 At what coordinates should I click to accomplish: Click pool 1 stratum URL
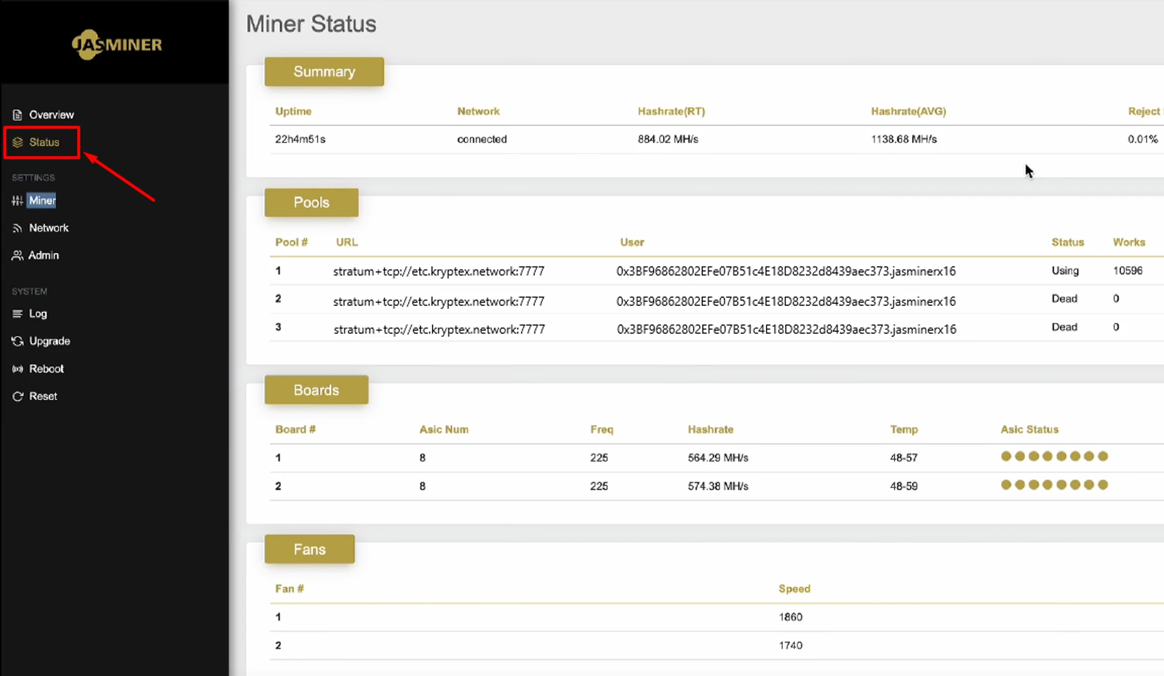[439, 271]
